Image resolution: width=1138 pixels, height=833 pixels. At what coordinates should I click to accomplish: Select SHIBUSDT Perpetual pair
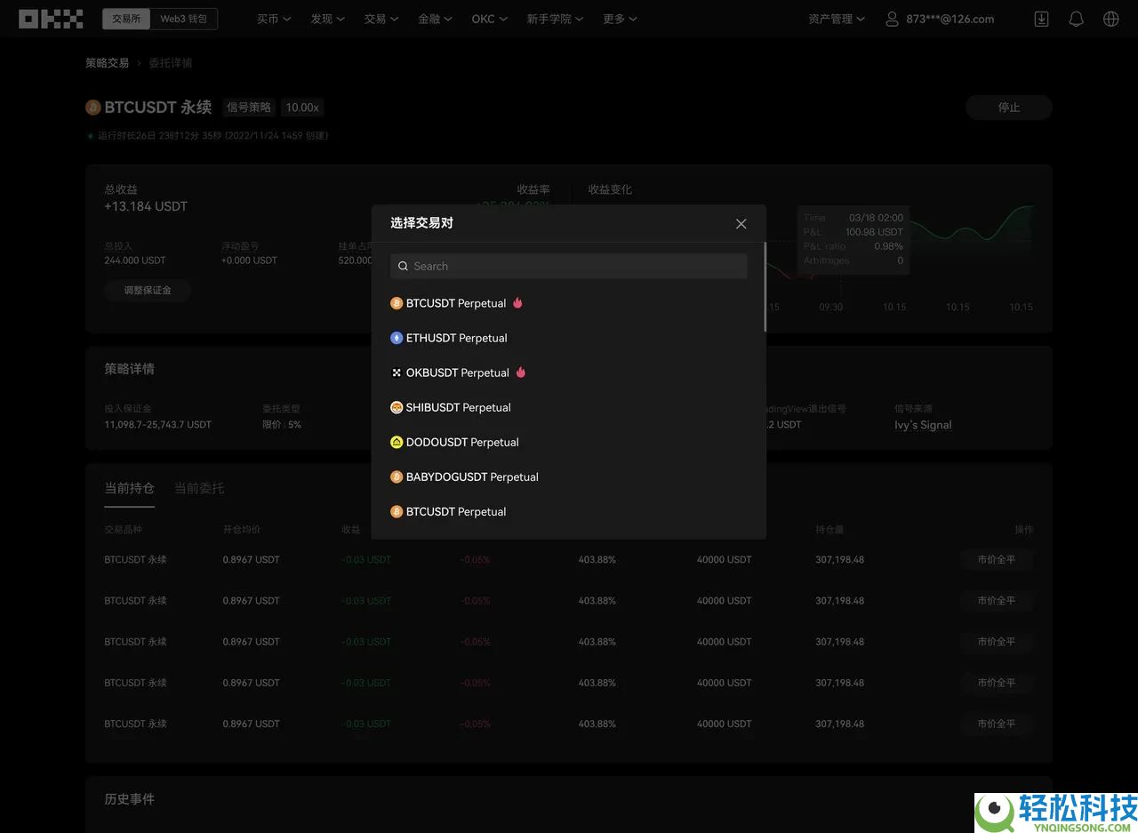pos(569,407)
